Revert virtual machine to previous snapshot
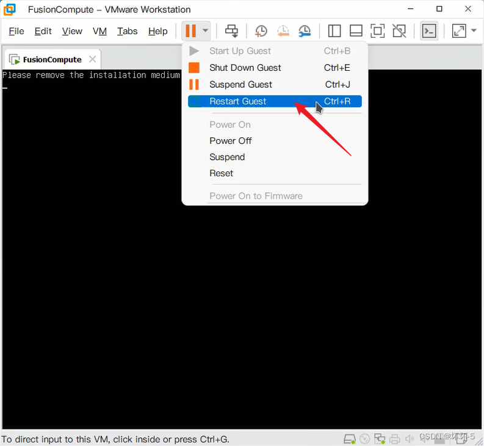The height and width of the screenshot is (446, 484). point(283,31)
